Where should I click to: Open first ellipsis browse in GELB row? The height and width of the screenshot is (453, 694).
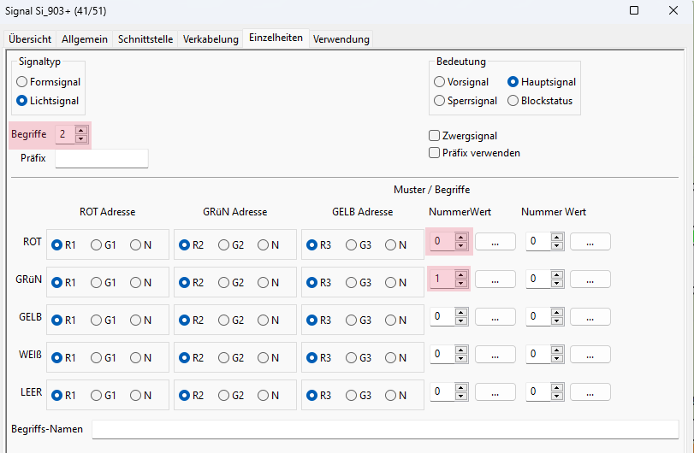tap(495, 317)
